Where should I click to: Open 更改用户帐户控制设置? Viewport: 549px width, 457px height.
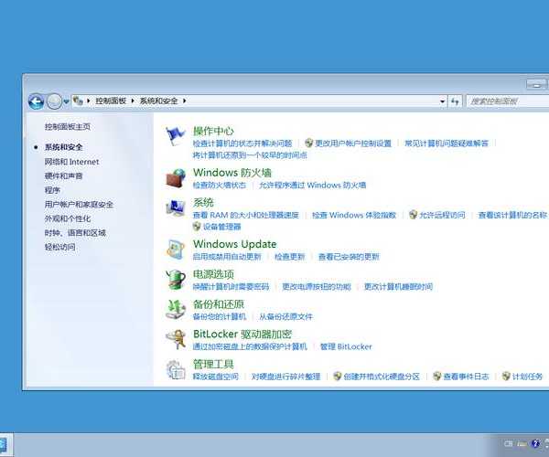point(353,143)
